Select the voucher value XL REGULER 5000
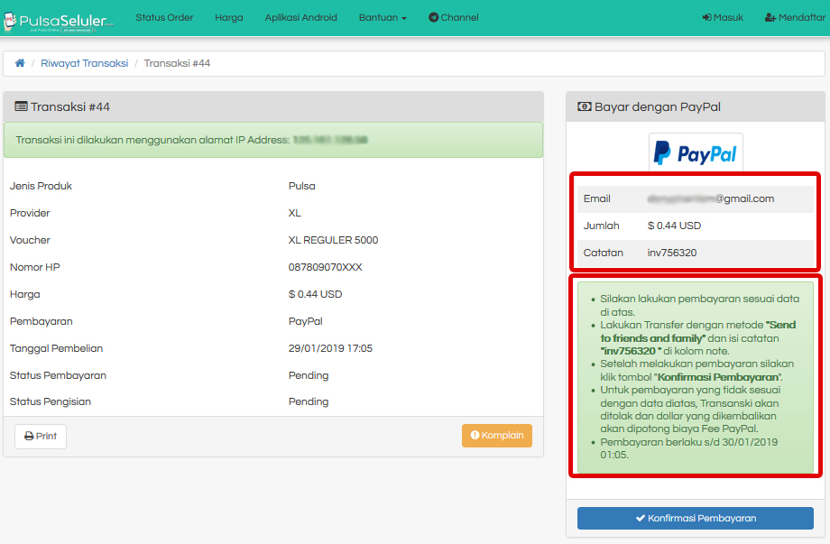Viewport: 830px width, 544px height. [x=333, y=240]
